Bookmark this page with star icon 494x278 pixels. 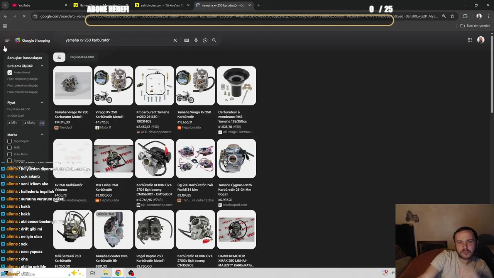(x=452, y=16)
